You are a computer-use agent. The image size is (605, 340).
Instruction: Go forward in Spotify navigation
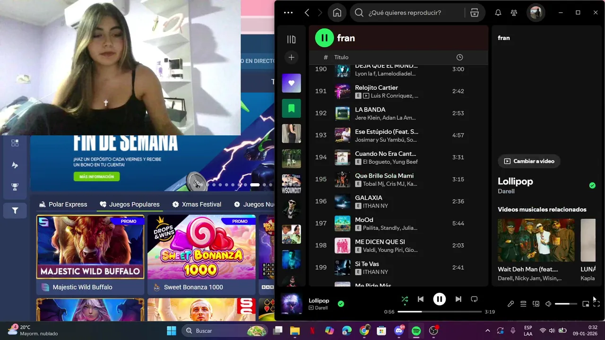pyautogui.click(x=320, y=13)
